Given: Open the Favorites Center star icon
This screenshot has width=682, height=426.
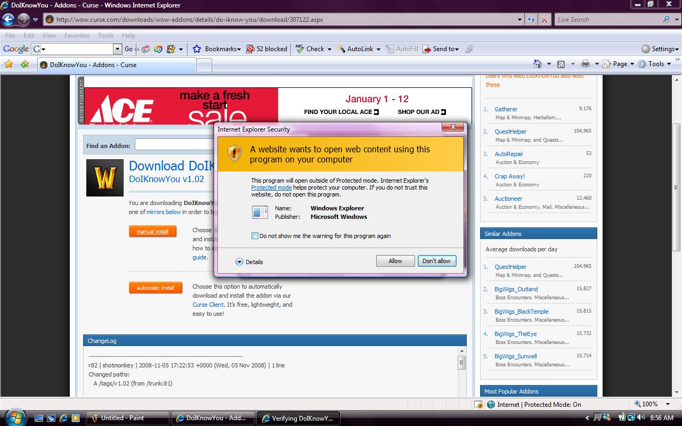Looking at the screenshot, I should pos(9,64).
